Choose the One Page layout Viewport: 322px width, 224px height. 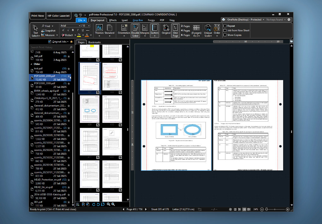[176, 30]
